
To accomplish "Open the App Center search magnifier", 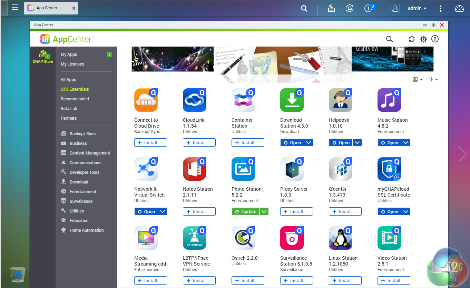I will click(389, 39).
